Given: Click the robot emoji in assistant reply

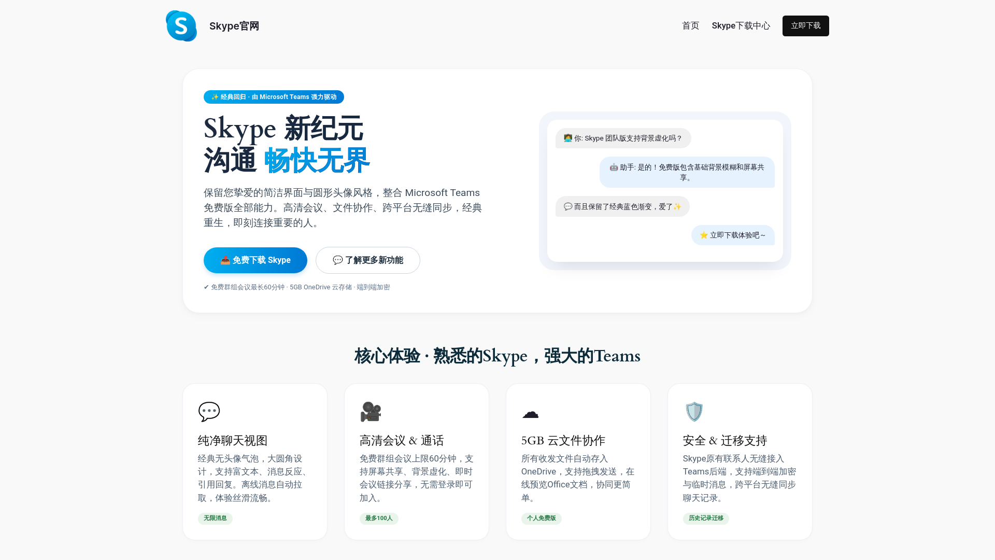Looking at the screenshot, I should (614, 167).
